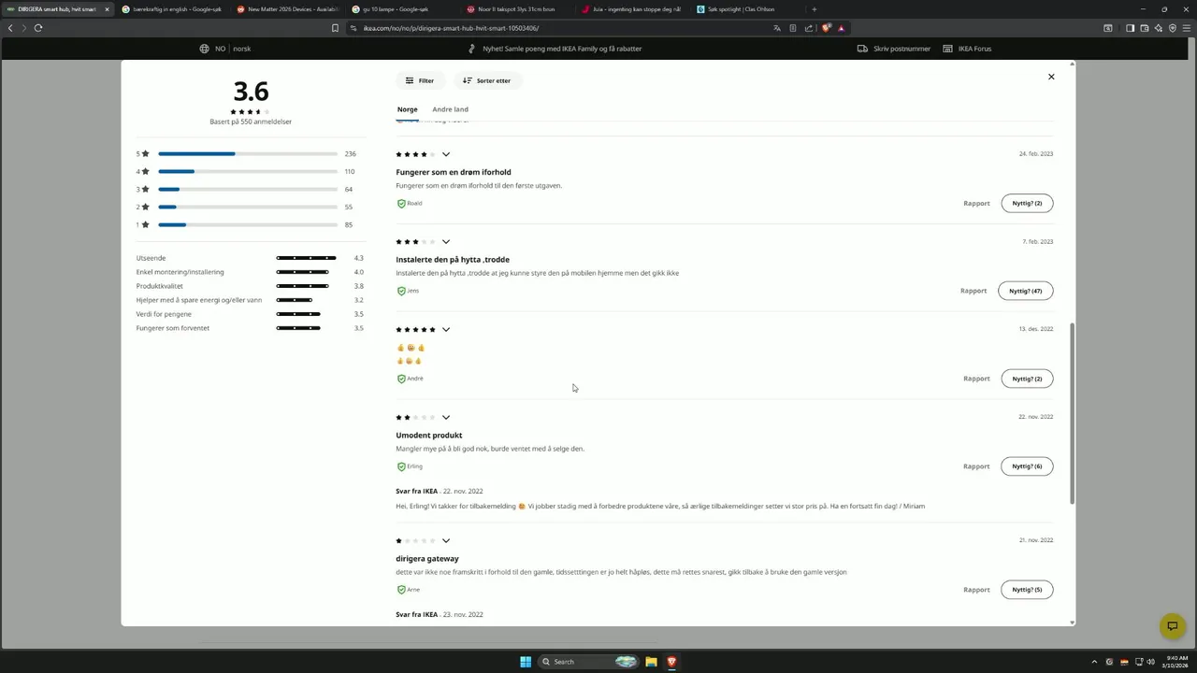Switch to Andre land tab

coord(450,109)
